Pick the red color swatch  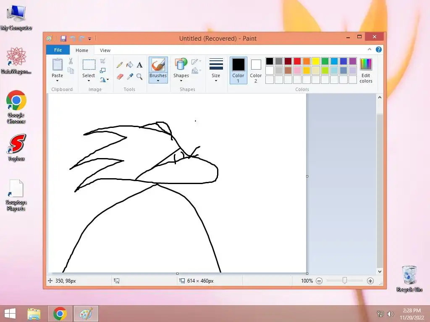click(297, 61)
